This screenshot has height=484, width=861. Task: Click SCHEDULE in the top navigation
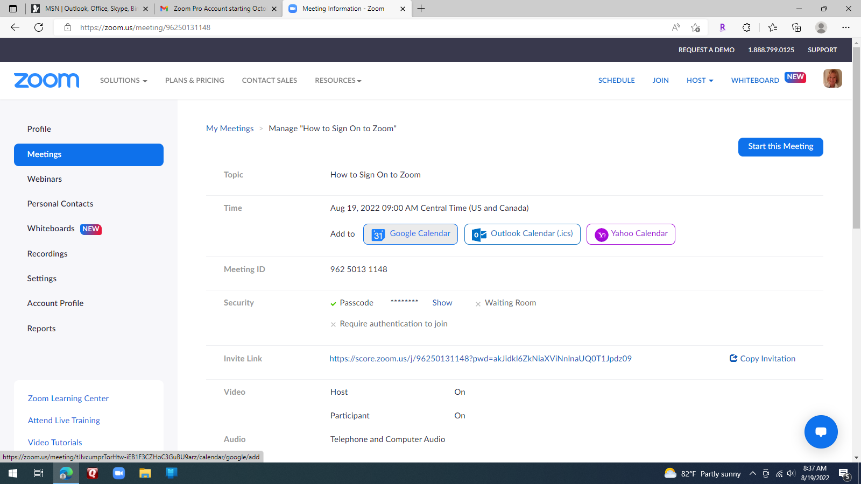[617, 81]
